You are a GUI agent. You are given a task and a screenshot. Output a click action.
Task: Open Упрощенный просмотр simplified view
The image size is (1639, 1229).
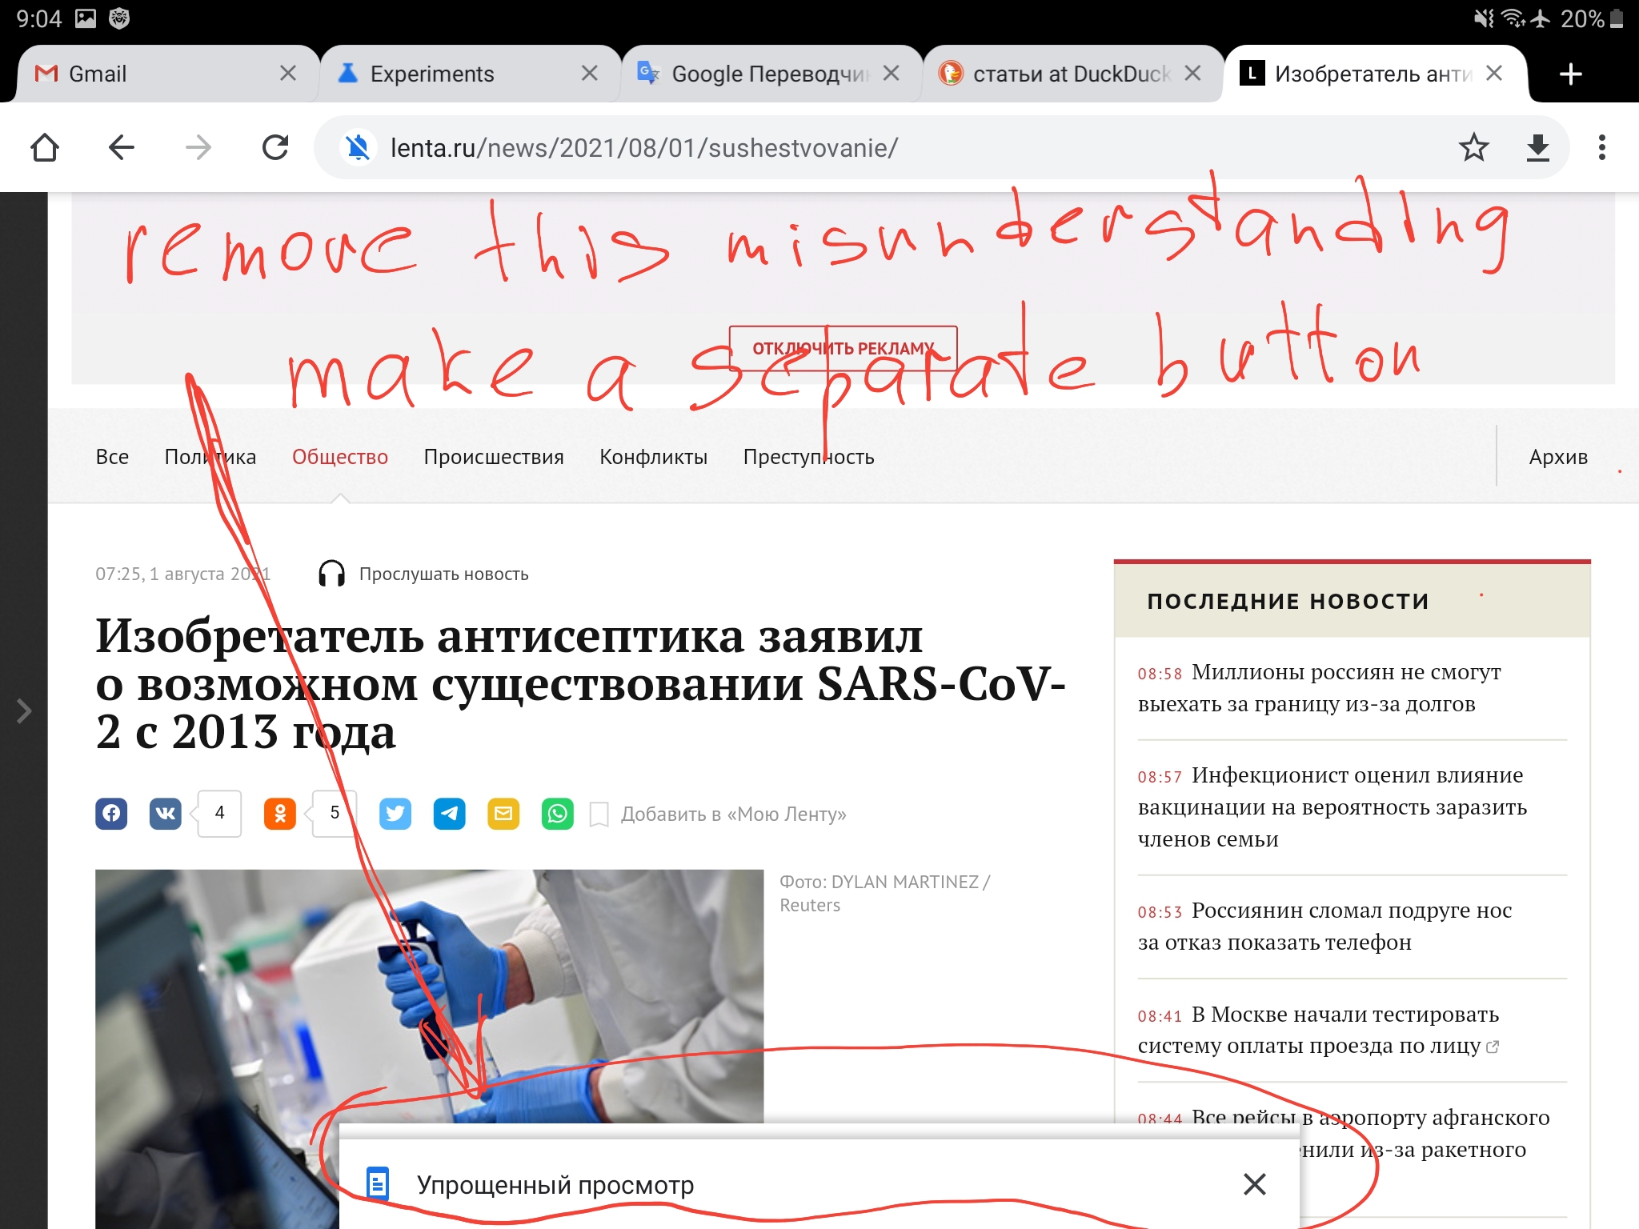pos(555,1184)
